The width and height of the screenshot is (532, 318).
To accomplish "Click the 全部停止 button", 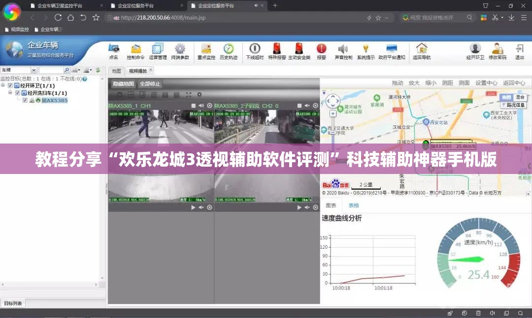I will [x=150, y=84].
